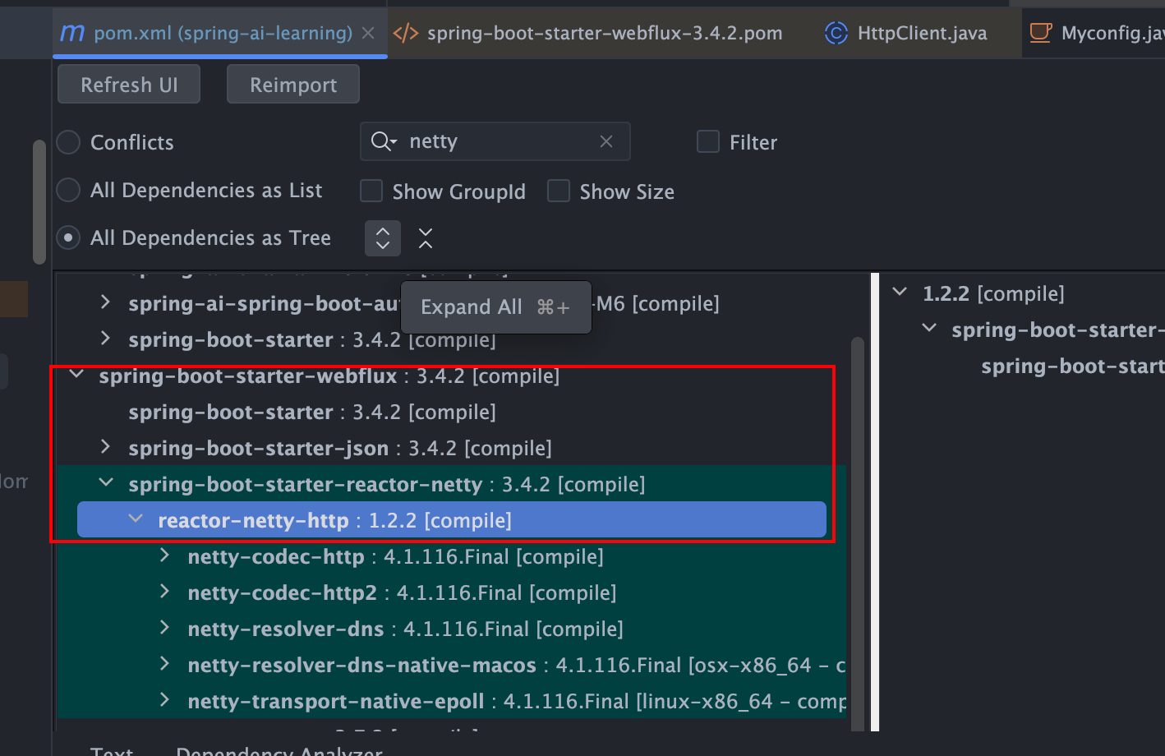This screenshot has height=756, width=1165.
Task: Expand spring-boot-starter-json node
Action: (x=105, y=447)
